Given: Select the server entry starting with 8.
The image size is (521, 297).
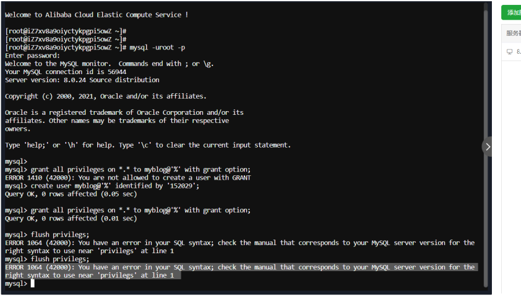Looking at the screenshot, I should click(518, 52).
